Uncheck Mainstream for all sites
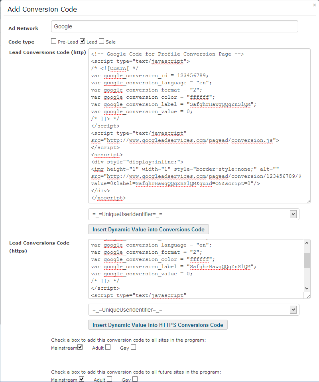The width and height of the screenshot is (319, 382). (80, 347)
